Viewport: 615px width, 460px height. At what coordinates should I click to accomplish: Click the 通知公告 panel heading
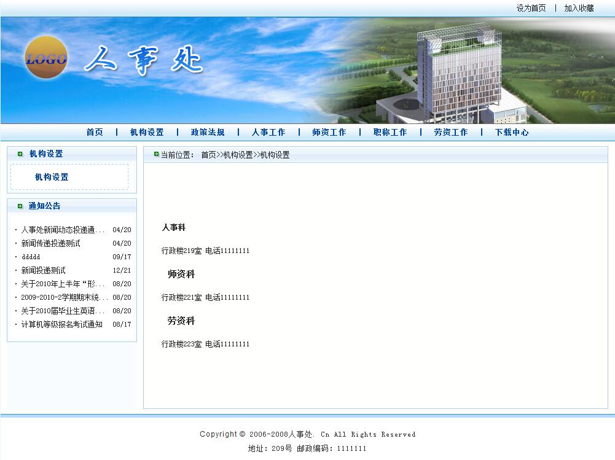point(44,206)
